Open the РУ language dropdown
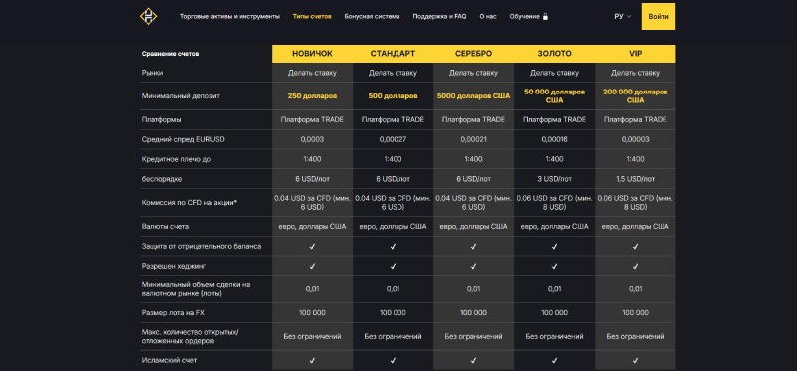 coord(622,16)
